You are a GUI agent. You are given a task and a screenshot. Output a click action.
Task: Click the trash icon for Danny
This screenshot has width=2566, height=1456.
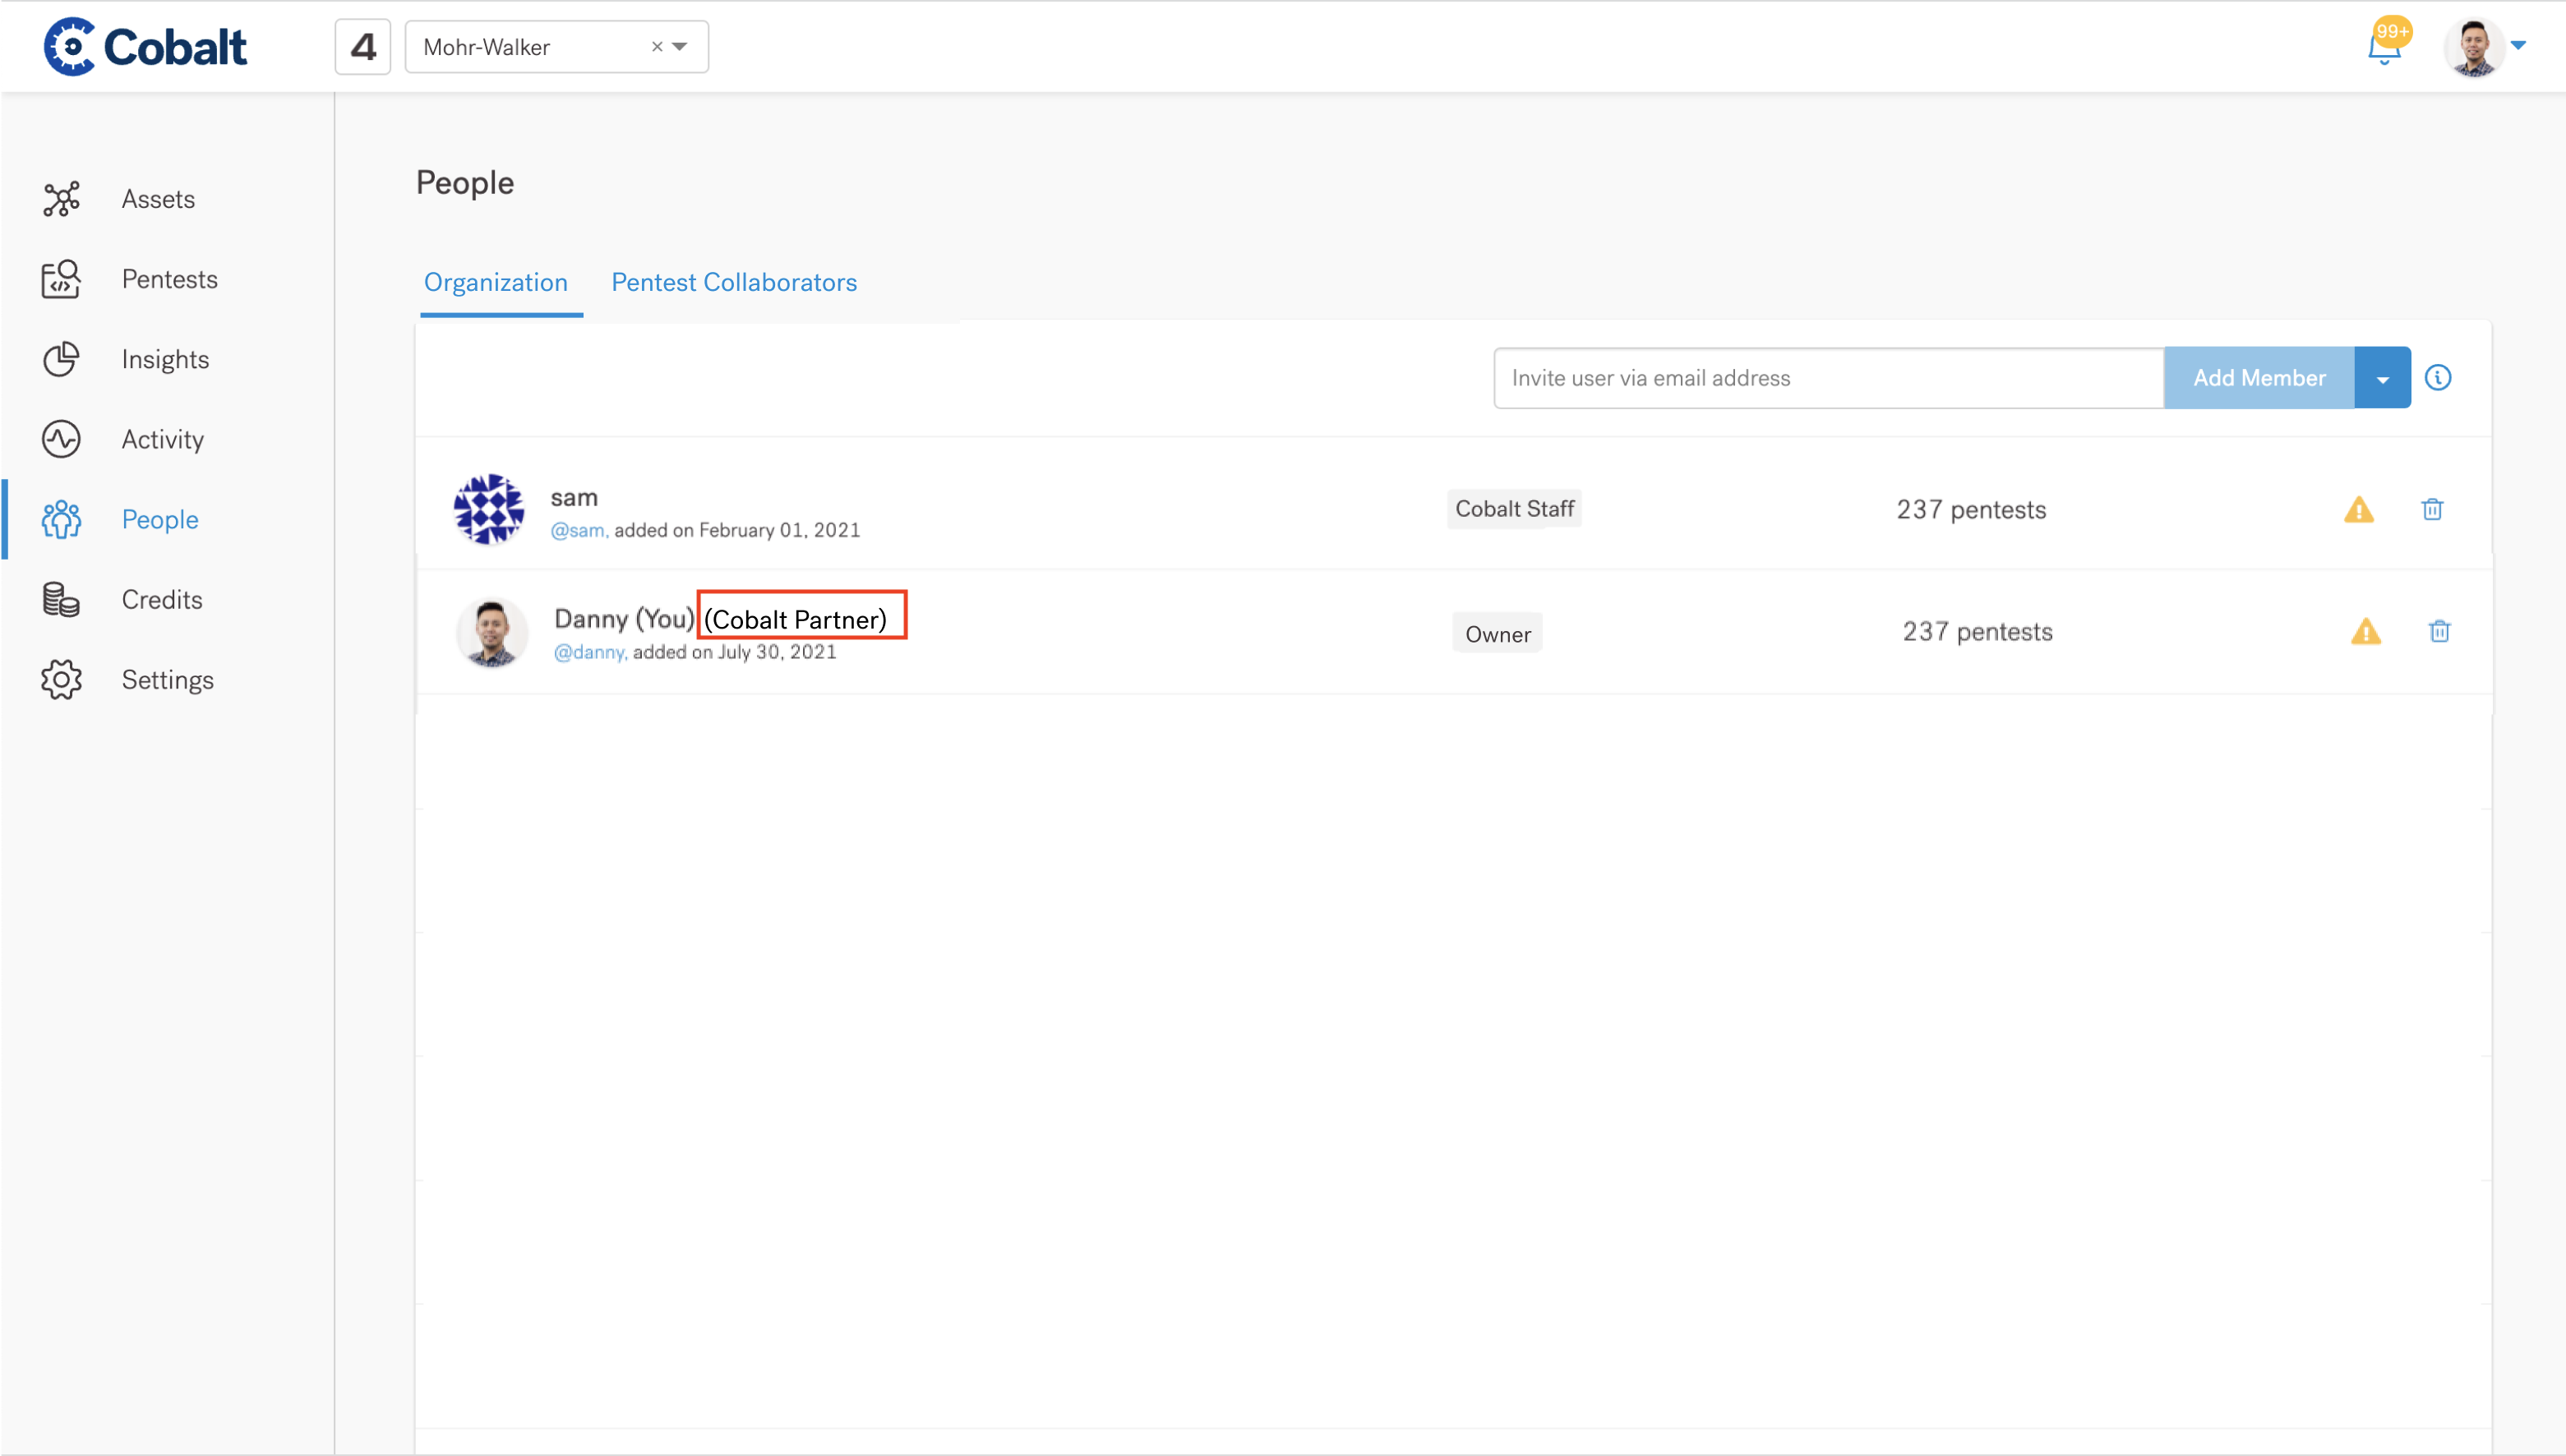[x=2439, y=632]
